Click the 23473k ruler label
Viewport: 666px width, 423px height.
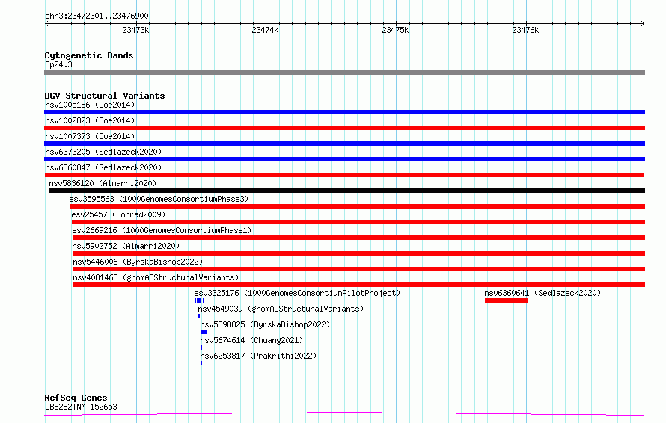pos(135,30)
